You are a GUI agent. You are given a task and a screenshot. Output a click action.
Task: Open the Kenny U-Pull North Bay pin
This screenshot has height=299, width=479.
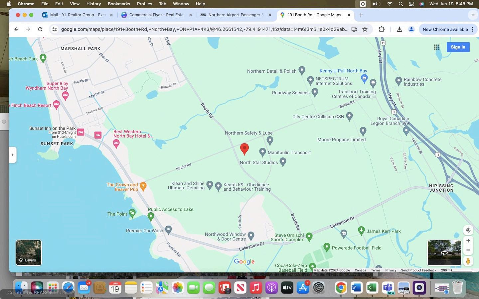(364, 78)
